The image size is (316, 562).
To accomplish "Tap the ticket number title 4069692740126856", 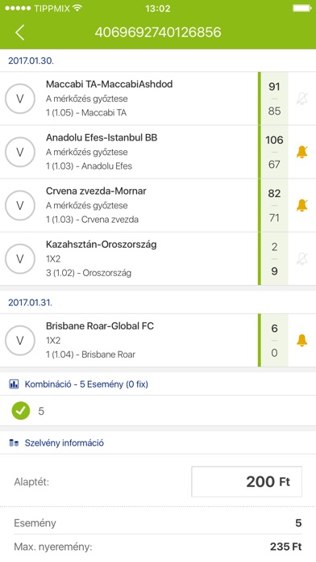I will [158, 32].
